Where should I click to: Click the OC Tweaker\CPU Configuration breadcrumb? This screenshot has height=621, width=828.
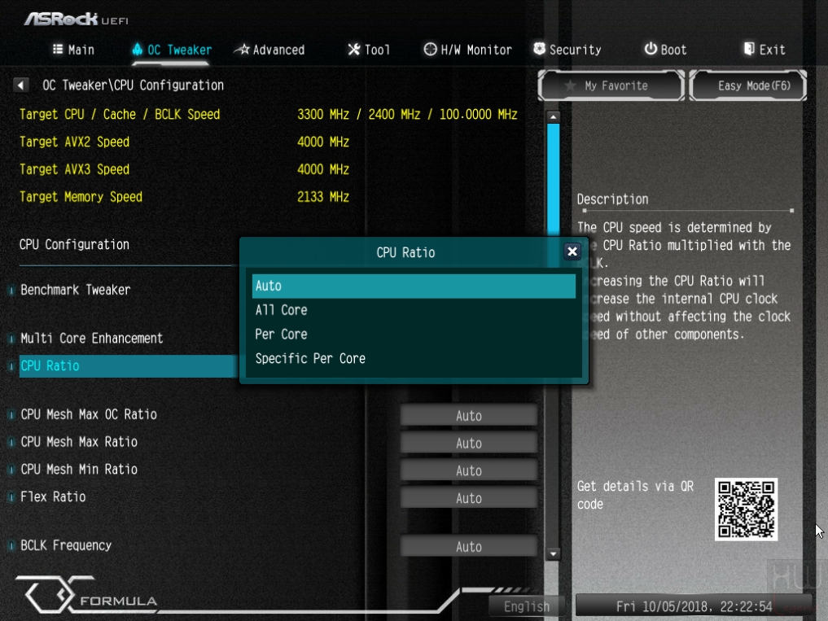click(133, 85)
